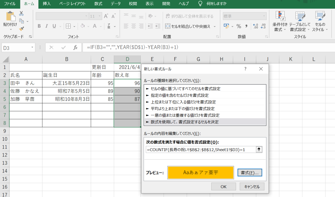Open the 貼り付け paste options arrow
Viewport: 335px width, 197px height.
10,29
